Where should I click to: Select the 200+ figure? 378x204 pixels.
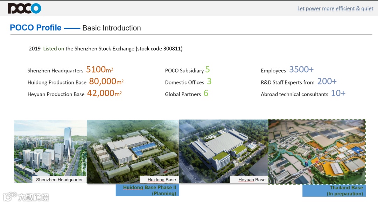[327, 81]
